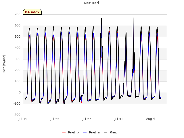Click the 0 y-axis label
Image resolution: width=184 pixels, height=138 pixels.
[x=20, y=93]
